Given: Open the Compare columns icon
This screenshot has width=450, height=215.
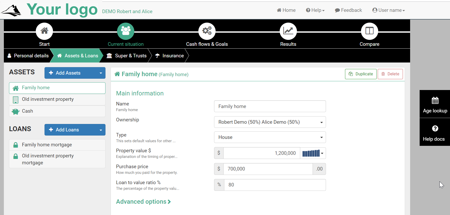Looking at the screenshot, I should click(x=369, y=31).
